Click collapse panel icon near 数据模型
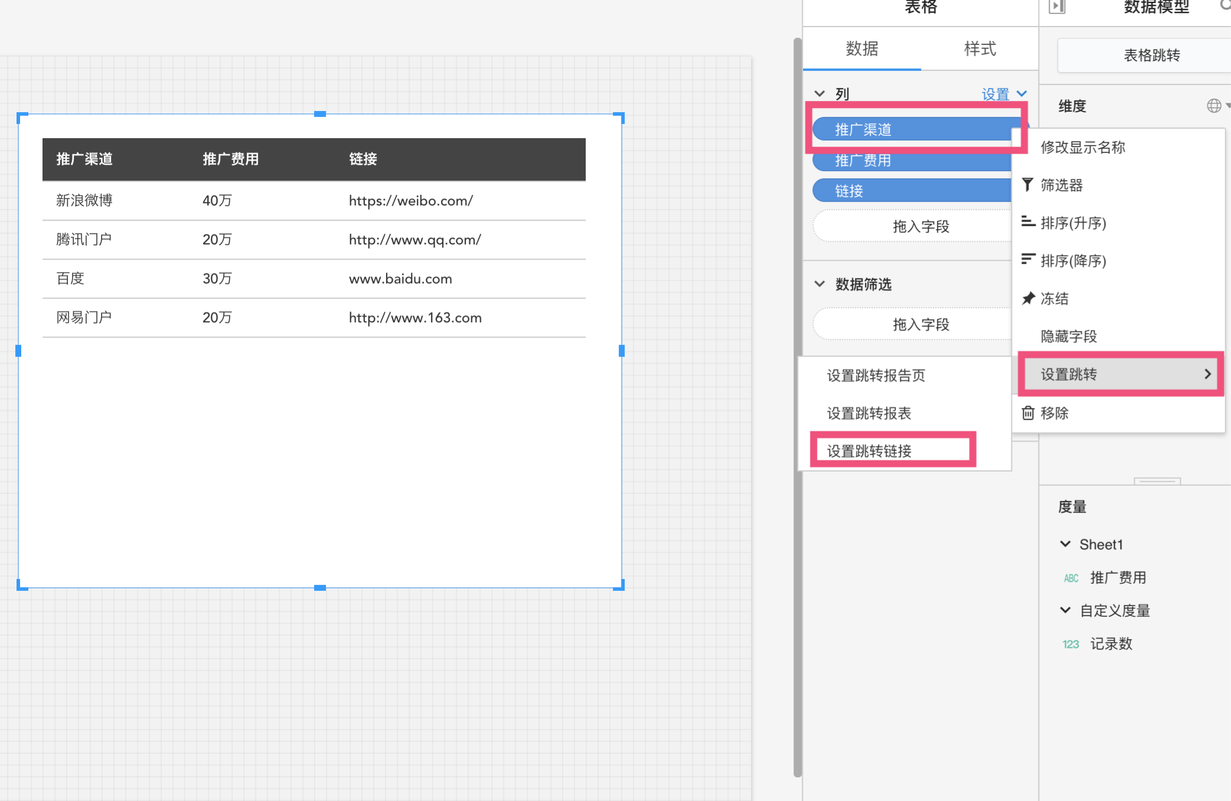 [x=1057, y=7]
